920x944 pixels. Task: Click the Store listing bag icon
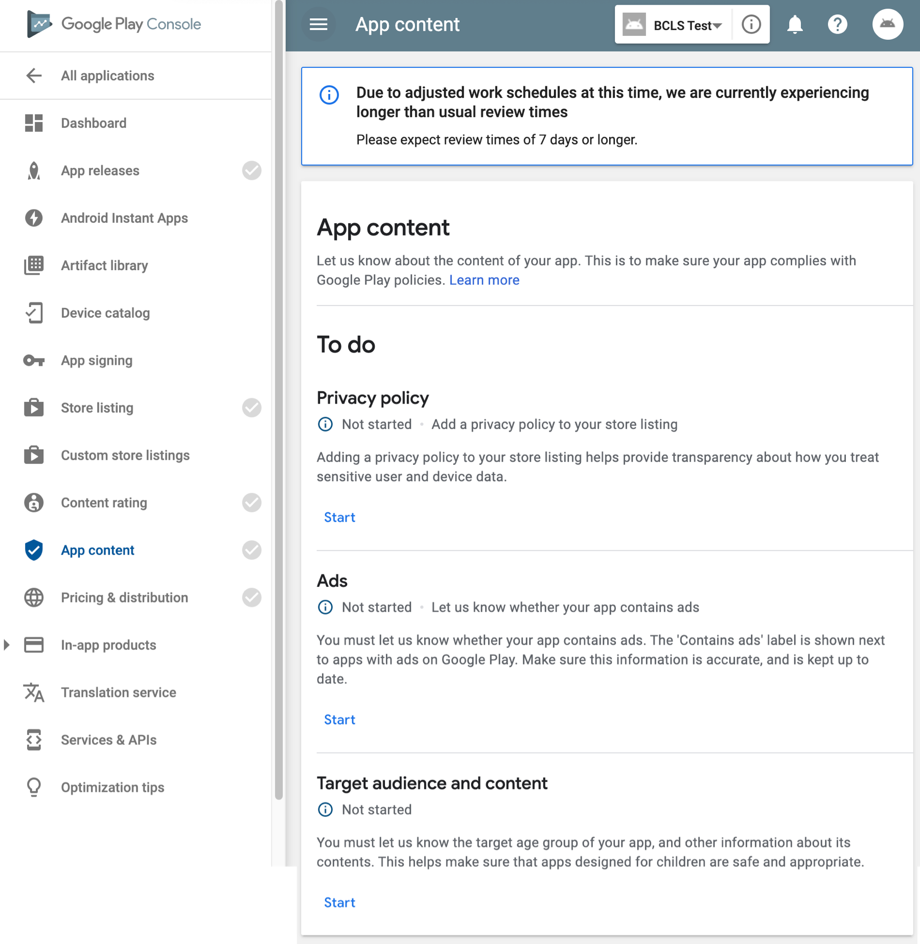click(x=34, y=408)
